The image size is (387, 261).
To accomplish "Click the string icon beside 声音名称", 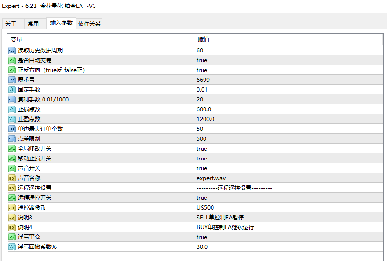I will coord(12,178).
